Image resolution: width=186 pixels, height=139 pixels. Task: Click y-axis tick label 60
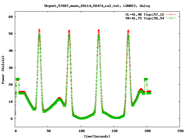click(10, 17)
